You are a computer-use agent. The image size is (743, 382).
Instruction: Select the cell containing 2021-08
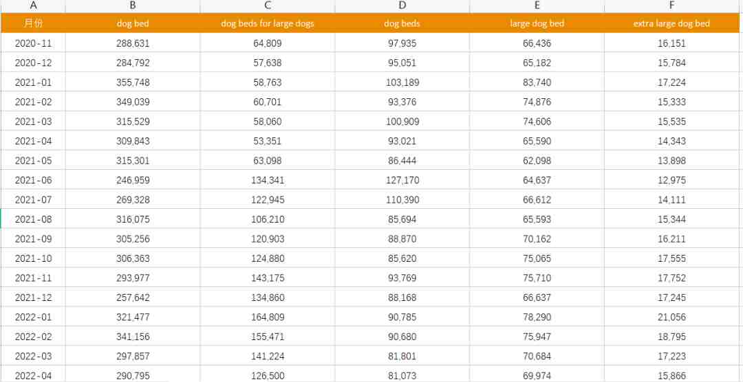coord(33,219)
